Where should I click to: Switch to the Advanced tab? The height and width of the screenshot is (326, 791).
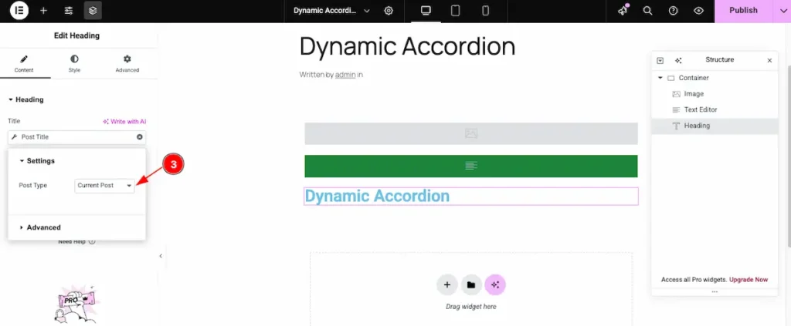[127, 63]
